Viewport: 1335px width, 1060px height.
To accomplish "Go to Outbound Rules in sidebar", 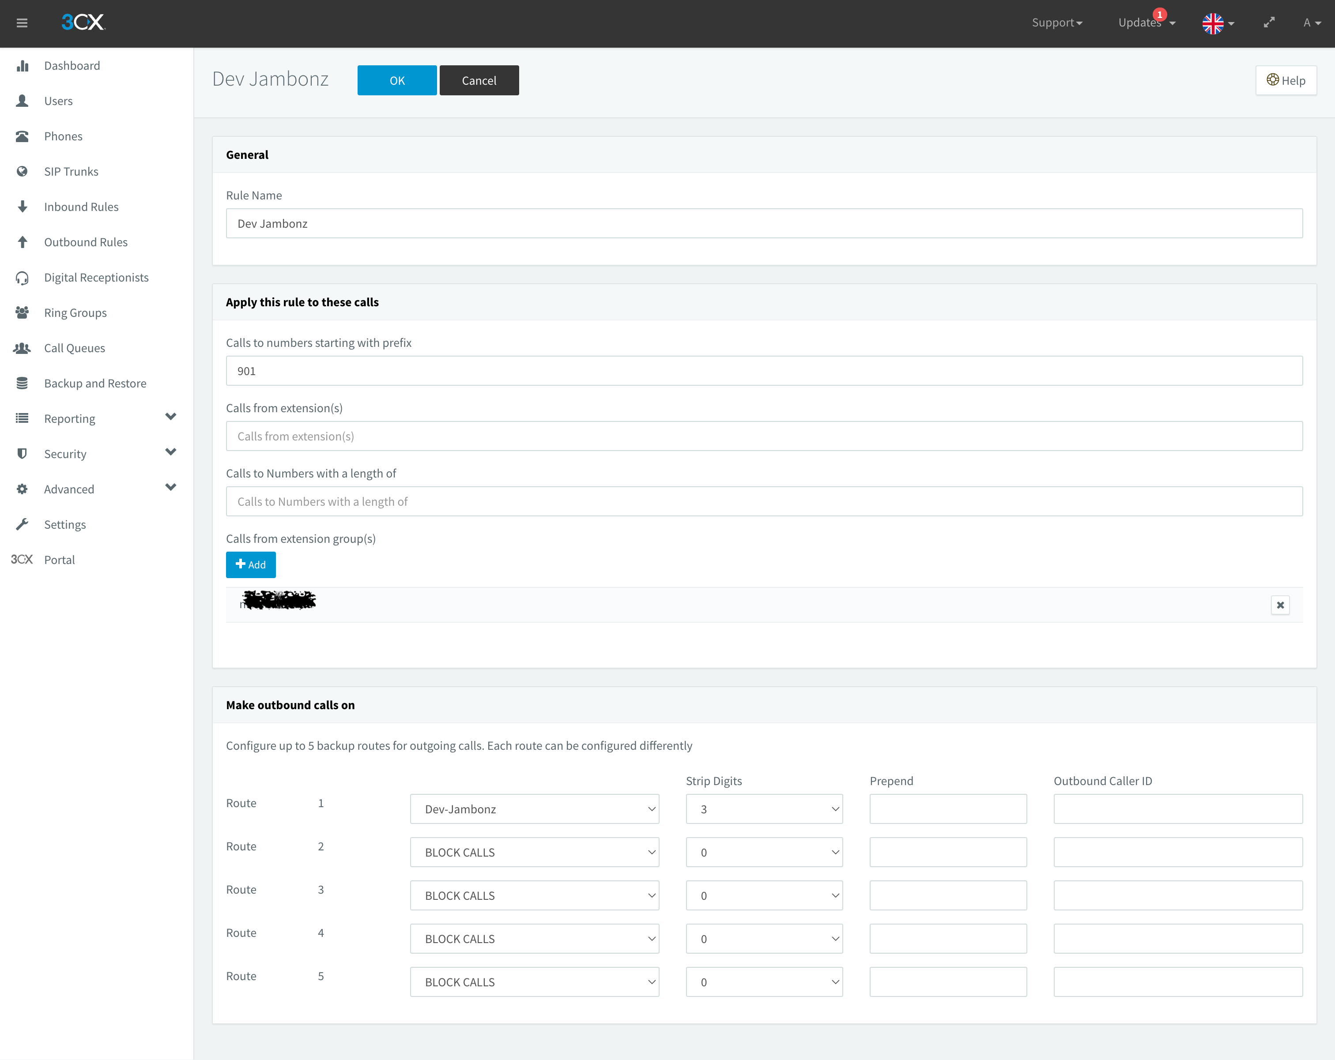I will (x=86, y=242).
